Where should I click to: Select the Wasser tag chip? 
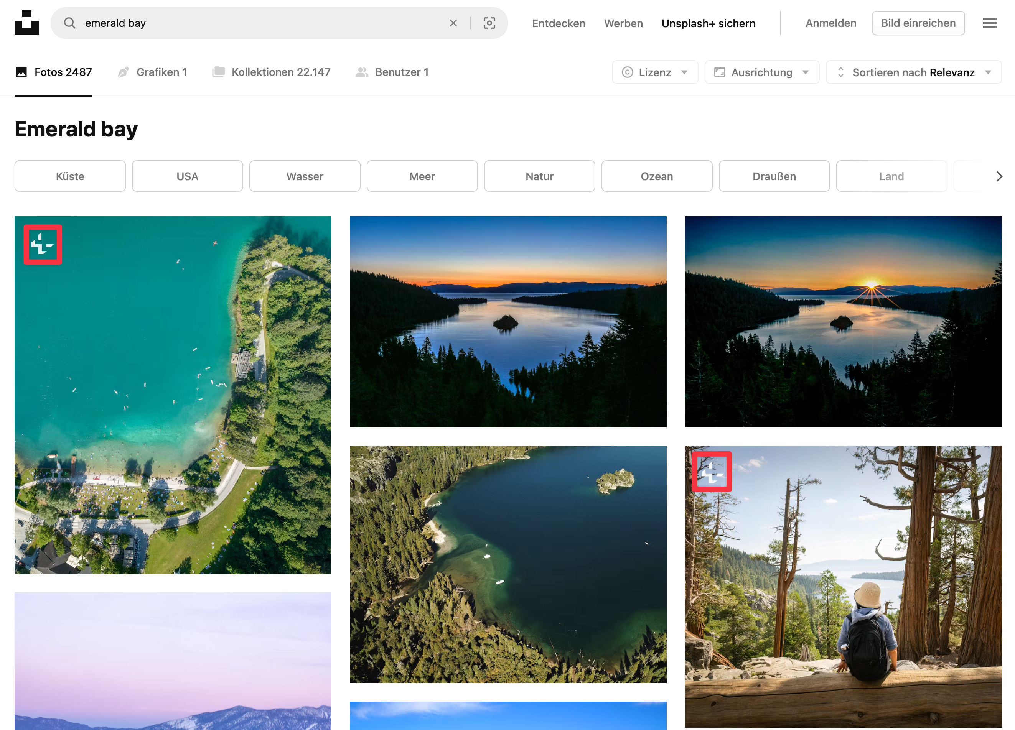click(x=305, y=176)
